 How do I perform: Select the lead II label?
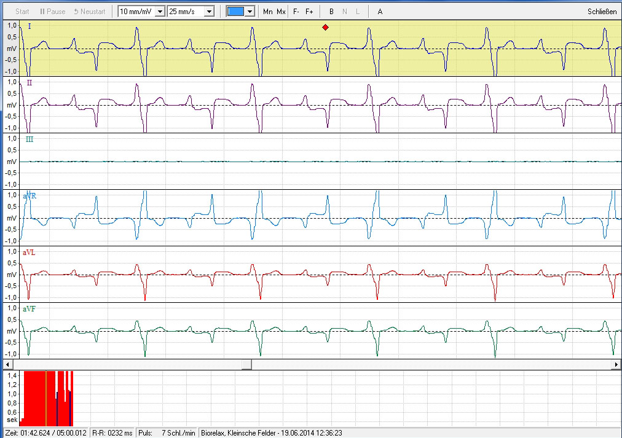[x=30, y=83]
